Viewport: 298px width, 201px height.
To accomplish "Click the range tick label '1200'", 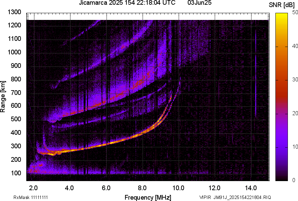I will pos(14,25).
